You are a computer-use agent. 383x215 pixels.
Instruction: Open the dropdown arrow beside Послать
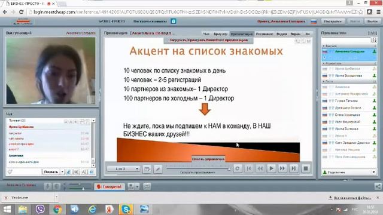[62, 172]
